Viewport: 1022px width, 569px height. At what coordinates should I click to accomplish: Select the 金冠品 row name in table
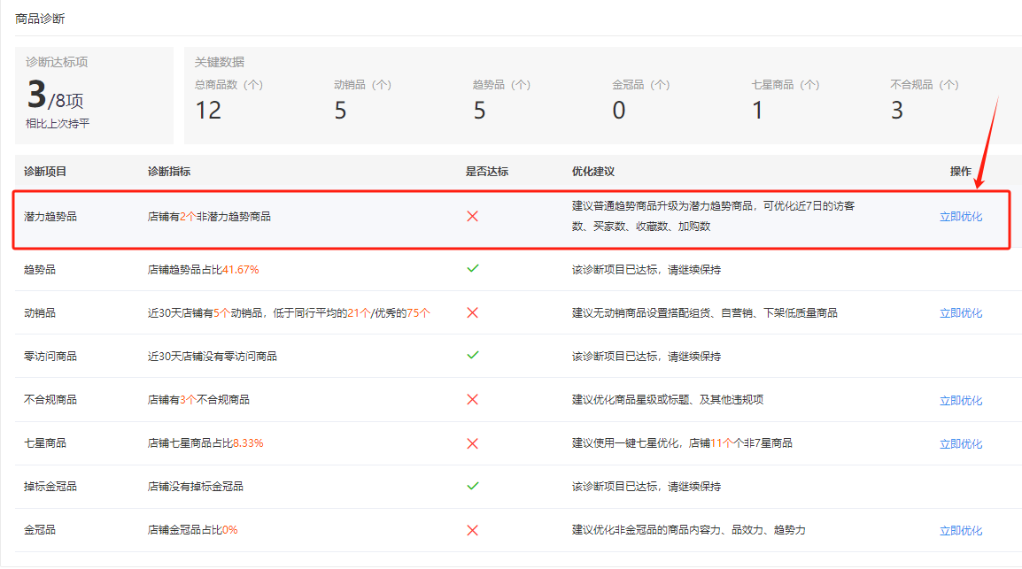point(40,530)
